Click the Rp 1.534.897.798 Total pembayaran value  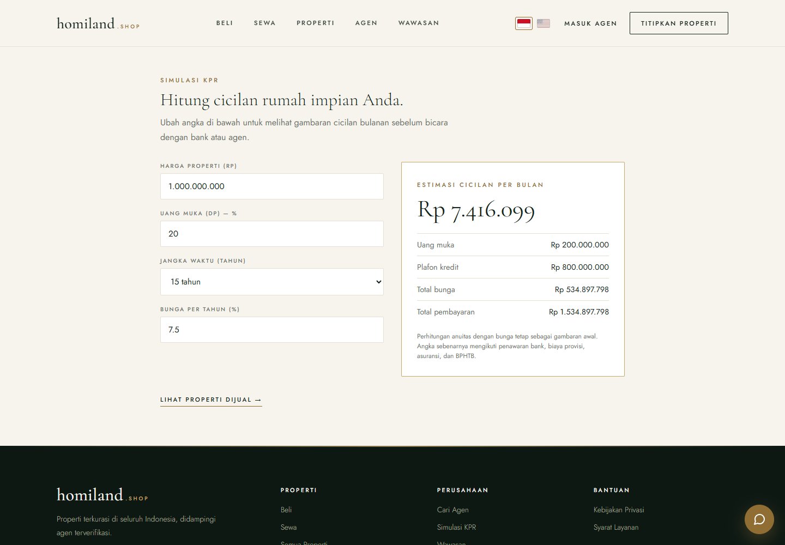pos(579,312)
